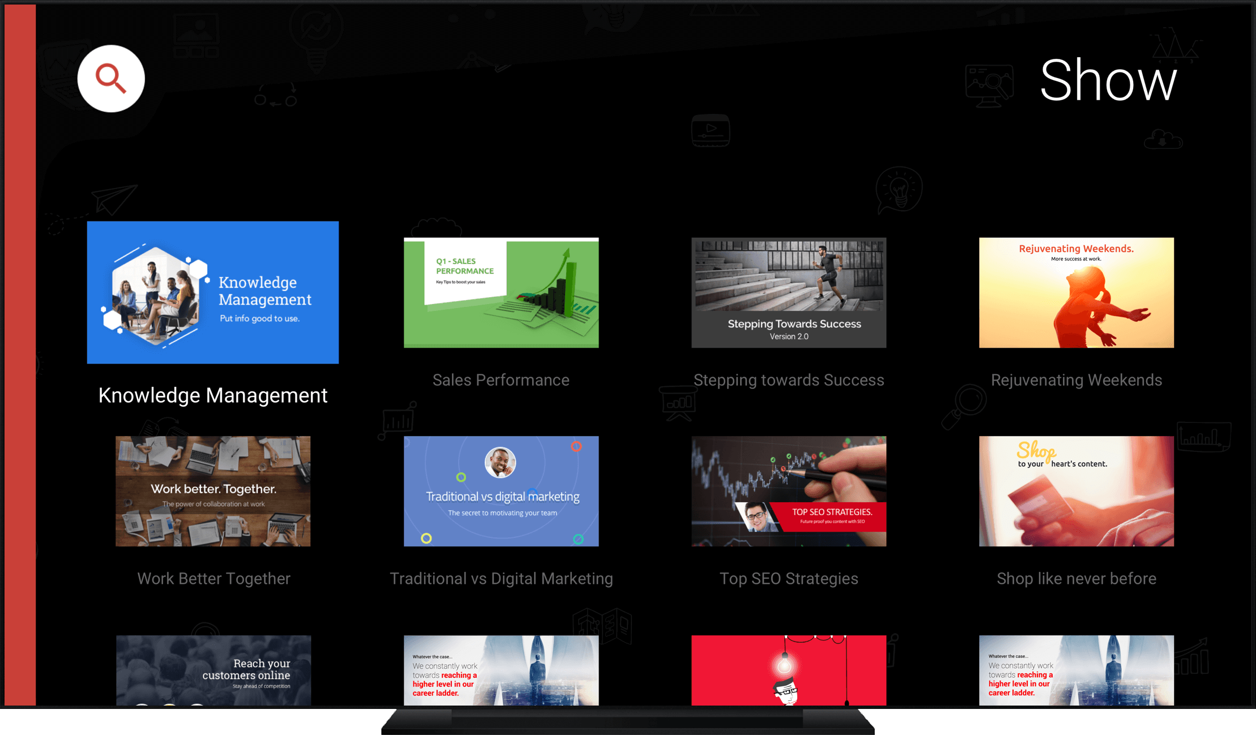Viewport: 1256px width, 735px height.
Task: Click the Traditional vs Digital Marketing title
Action: click(x=501, y=579)
